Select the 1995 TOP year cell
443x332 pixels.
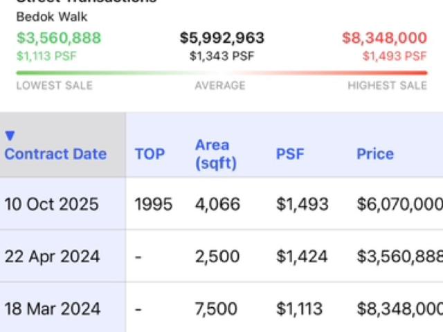pos(154,204)
